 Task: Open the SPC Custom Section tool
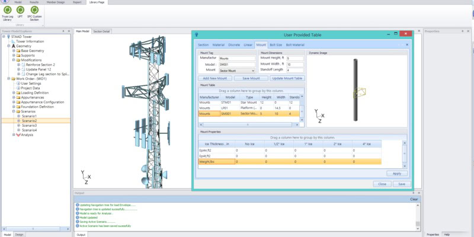coord(35,10)
